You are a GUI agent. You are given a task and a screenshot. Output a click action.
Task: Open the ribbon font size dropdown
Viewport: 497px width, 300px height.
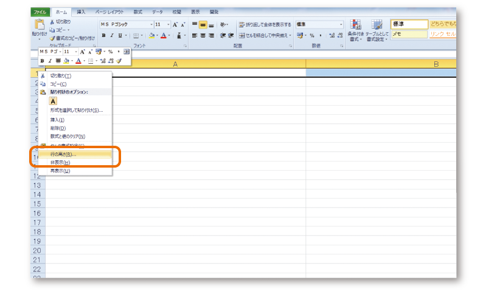[169, 24]
